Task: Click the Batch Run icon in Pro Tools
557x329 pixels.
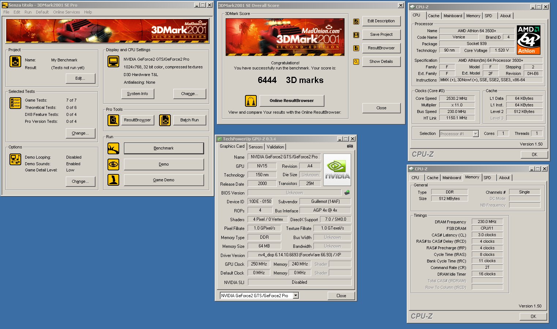Action: pyautogui.click(x=165, y=120)
